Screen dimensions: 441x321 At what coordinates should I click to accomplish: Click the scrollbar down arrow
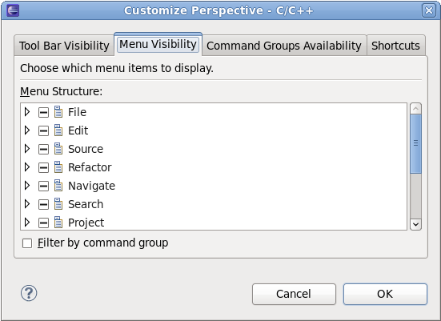coord(415,224)
